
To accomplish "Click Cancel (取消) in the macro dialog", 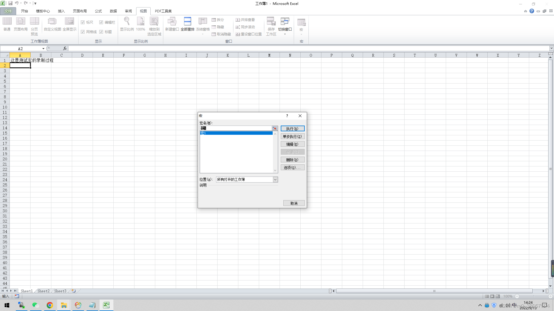I will point(294,203).
